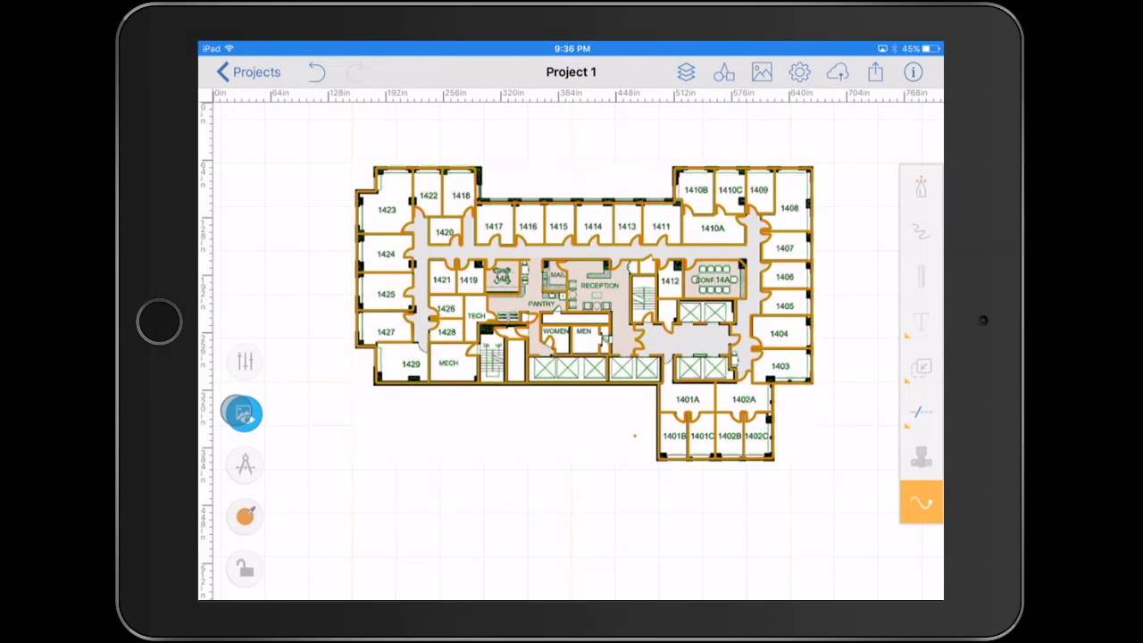
Task: Open the orange color picker button
Action: [245, 516]
